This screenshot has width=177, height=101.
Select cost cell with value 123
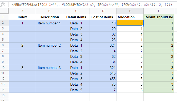coord(103,40)
